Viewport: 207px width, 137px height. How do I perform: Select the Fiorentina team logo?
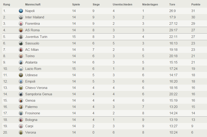click(21, 23)
